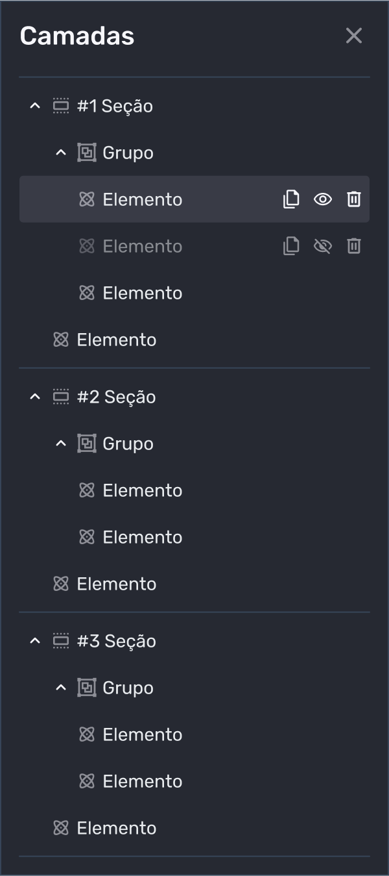Select the Grupo row under #3 Seção
389x876 pixels.
click(128, 688)
